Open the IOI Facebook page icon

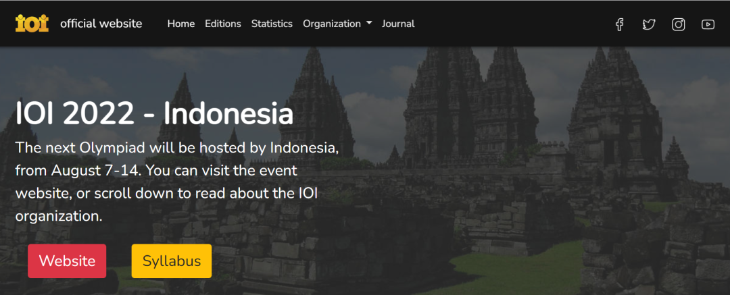point(619,24)
